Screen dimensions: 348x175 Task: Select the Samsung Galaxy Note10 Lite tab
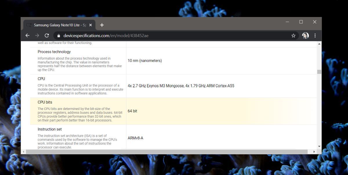tap(58, 25)
